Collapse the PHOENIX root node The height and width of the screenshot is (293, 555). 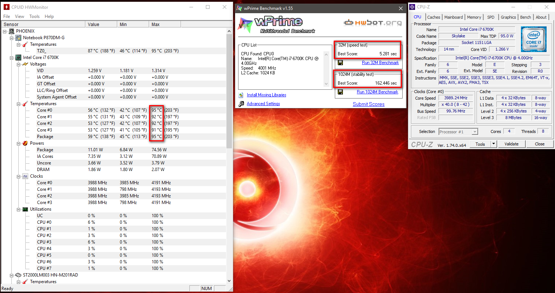[5, 31]
